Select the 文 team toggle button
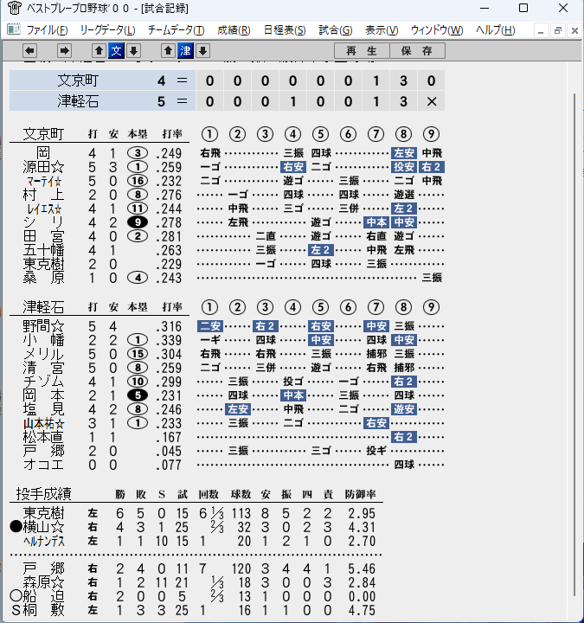This screenshot has height=623, width=584. click(117, 51)
